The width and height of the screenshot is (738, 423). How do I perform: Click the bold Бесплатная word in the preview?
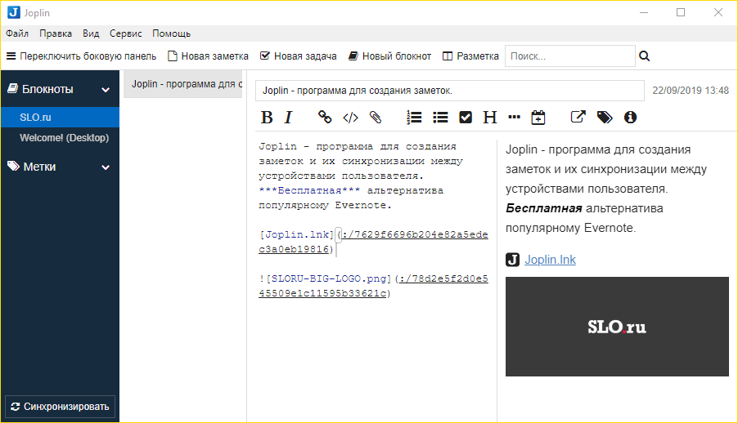coord(543,208)
